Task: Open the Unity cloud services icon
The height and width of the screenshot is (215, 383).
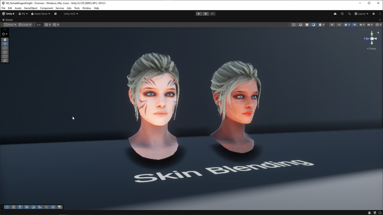Action: [x=335, y=14]
